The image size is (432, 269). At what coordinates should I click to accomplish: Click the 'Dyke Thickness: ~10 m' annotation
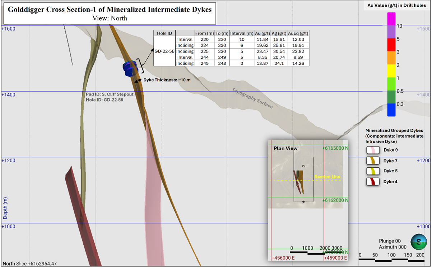tap(167, 80)
